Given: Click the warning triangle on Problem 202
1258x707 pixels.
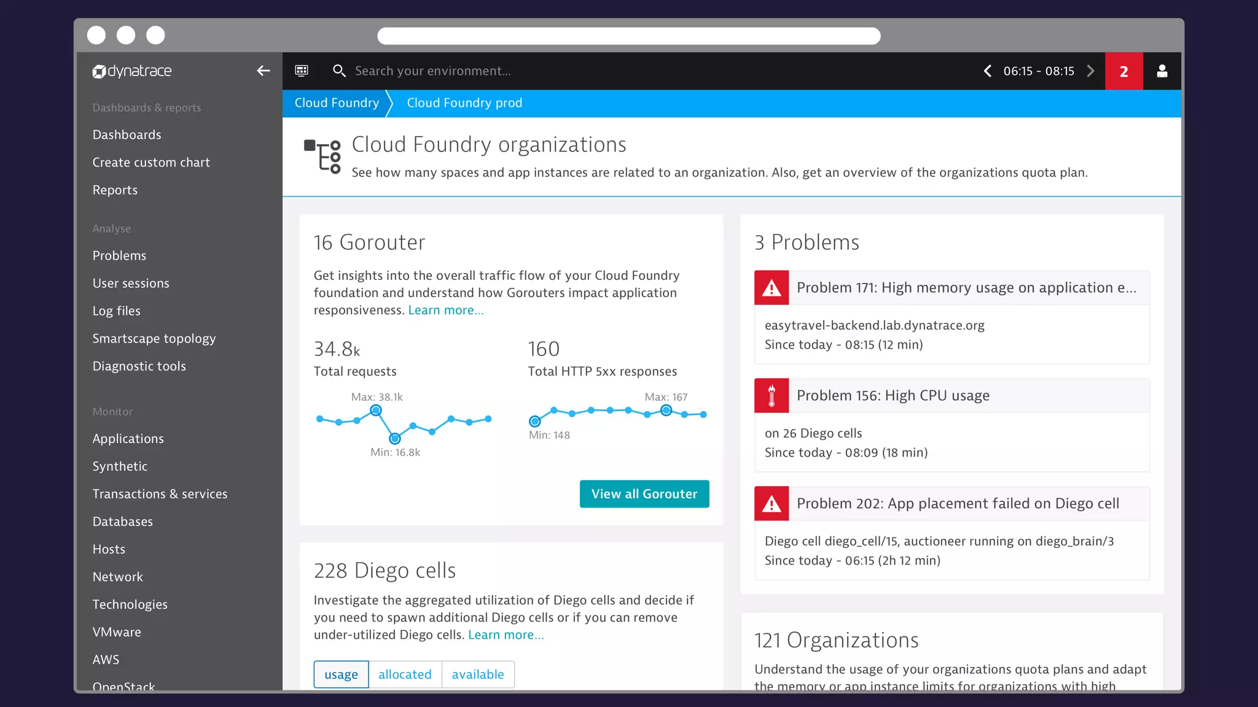Looking at the screenshot, I should pyautogui.click(x=772, y=504).
